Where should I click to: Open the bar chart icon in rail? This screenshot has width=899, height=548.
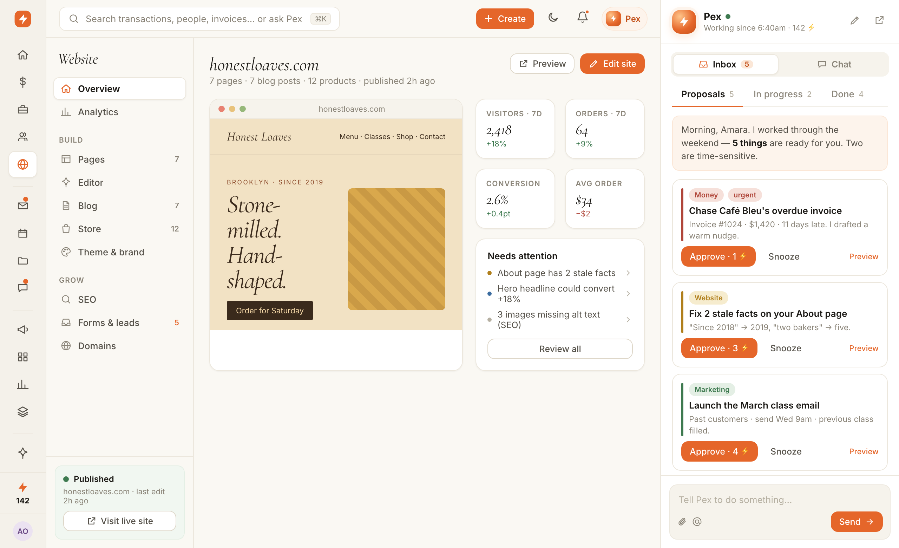pos(22,384)
